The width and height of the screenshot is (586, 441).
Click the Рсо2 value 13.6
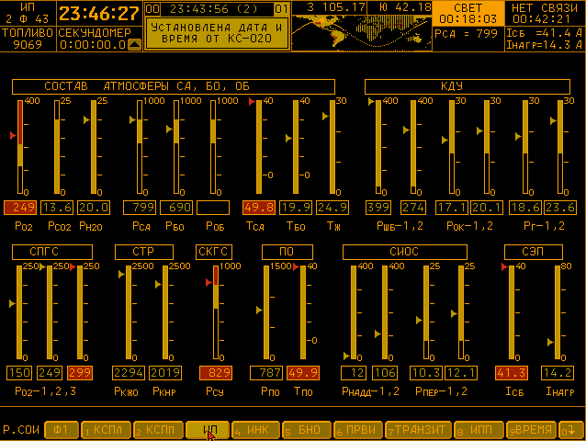[57, 208]
